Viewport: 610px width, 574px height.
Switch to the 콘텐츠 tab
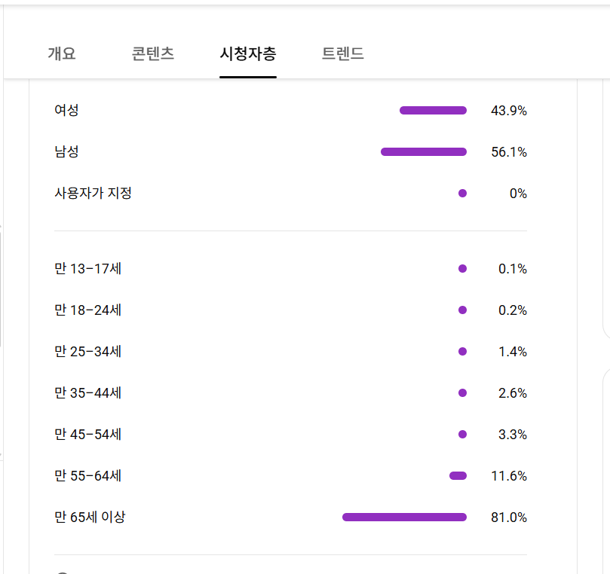pyautogui.click(x=153, y=54)
